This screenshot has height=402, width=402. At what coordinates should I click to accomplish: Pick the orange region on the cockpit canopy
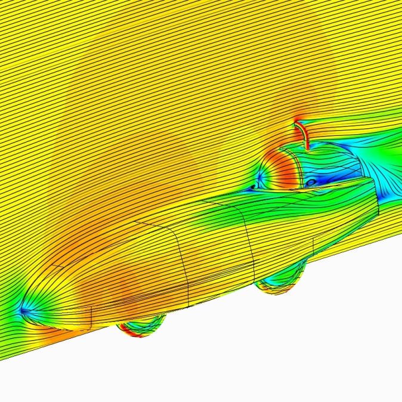(285, 169)
